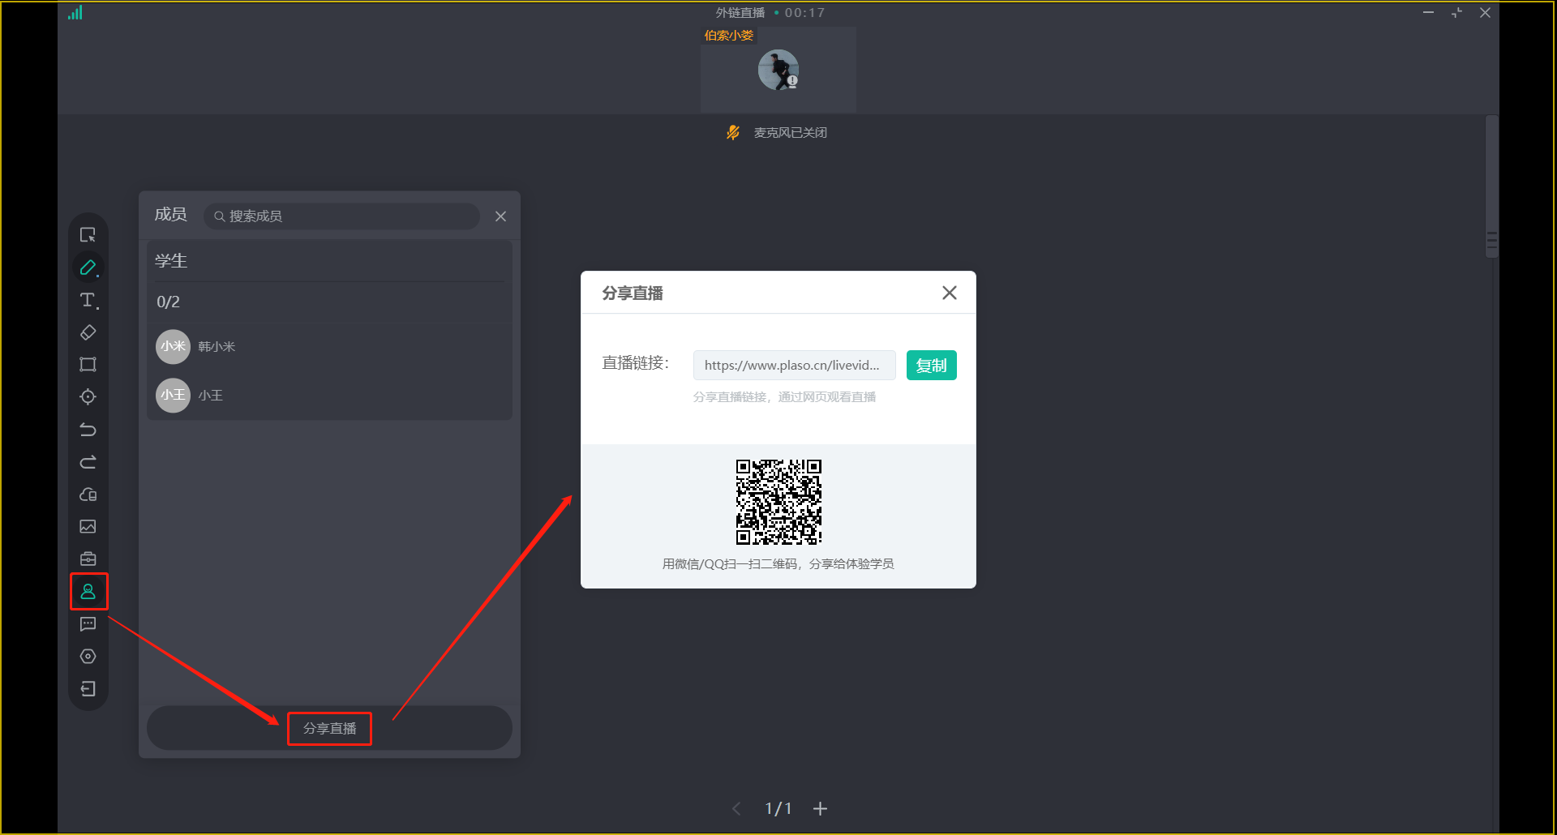Minimize the live classroom window
The height and width of the screenshot is (835, 1557).
click(x=1428, y=13)
